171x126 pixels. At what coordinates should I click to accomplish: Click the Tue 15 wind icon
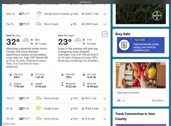coord(83,24)
